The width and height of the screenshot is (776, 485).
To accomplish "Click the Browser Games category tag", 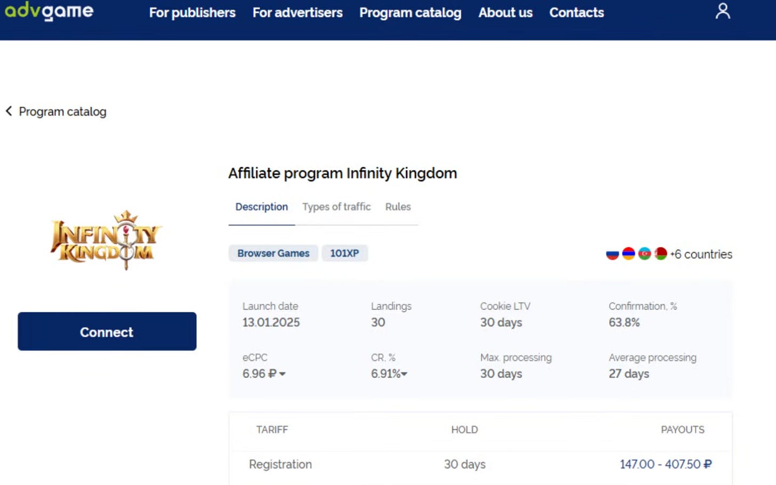I will [273, 253].
